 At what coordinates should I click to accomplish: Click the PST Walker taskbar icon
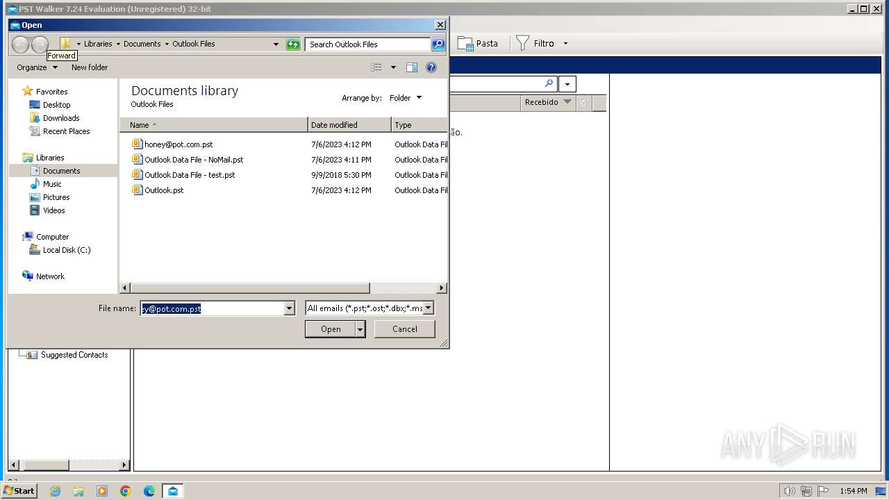pos(173,491)
